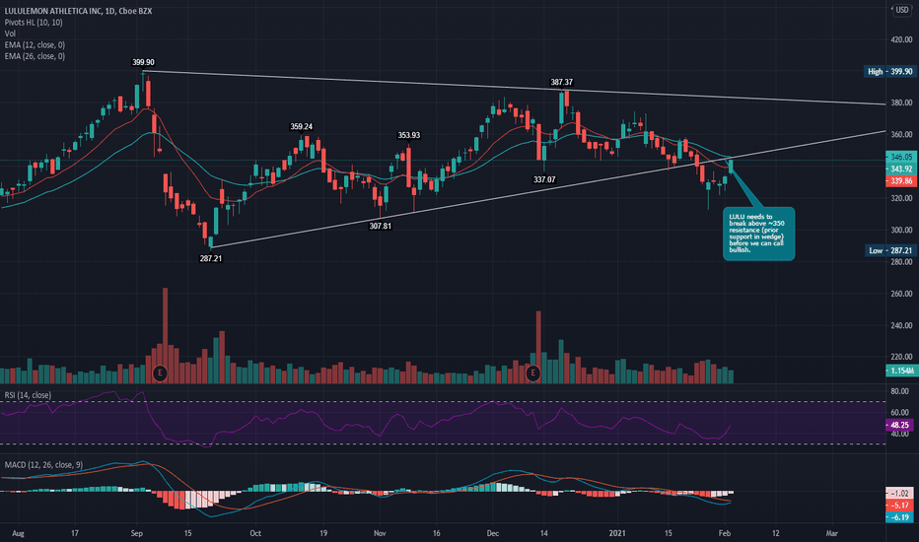Image resolution: width=919 pixels, height=542 pixels.
Task: Click the 307.81 pivot low label
Action: (380, 227)
